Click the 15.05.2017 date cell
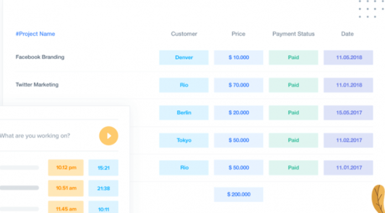Screen dimensions: 385x213 pyautogui.click(x=348, y=113)
